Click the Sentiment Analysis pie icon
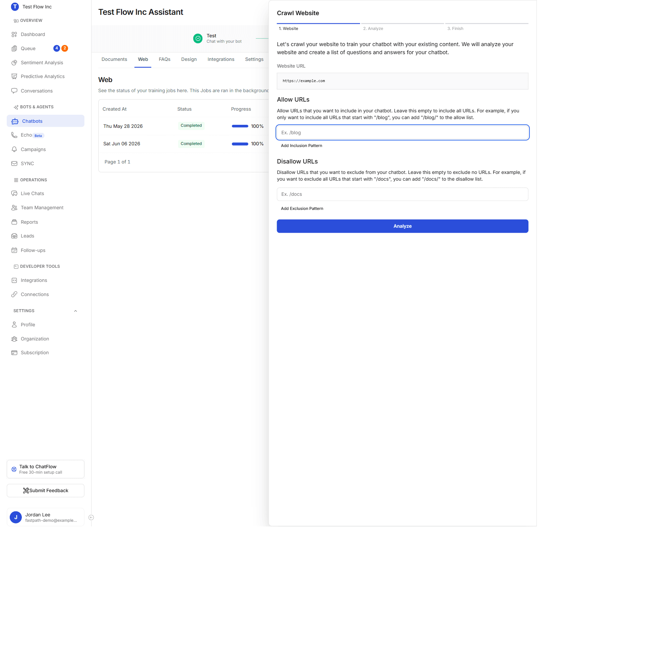Screen dimensions: 671x658 [x=14, y=63]
